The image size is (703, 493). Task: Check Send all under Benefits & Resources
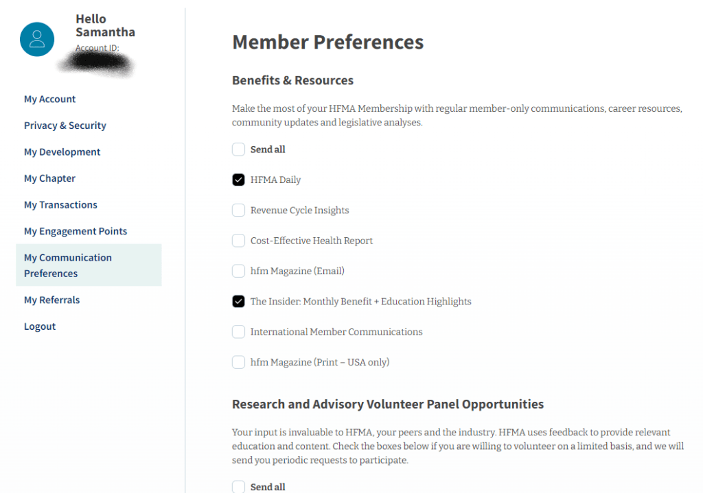pyautogui.click(x=238, y=149)
